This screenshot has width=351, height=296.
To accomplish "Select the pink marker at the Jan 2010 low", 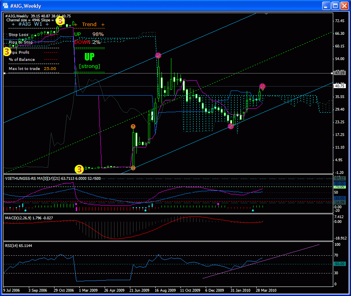I will pyautogui.click(x=231, y=126).
